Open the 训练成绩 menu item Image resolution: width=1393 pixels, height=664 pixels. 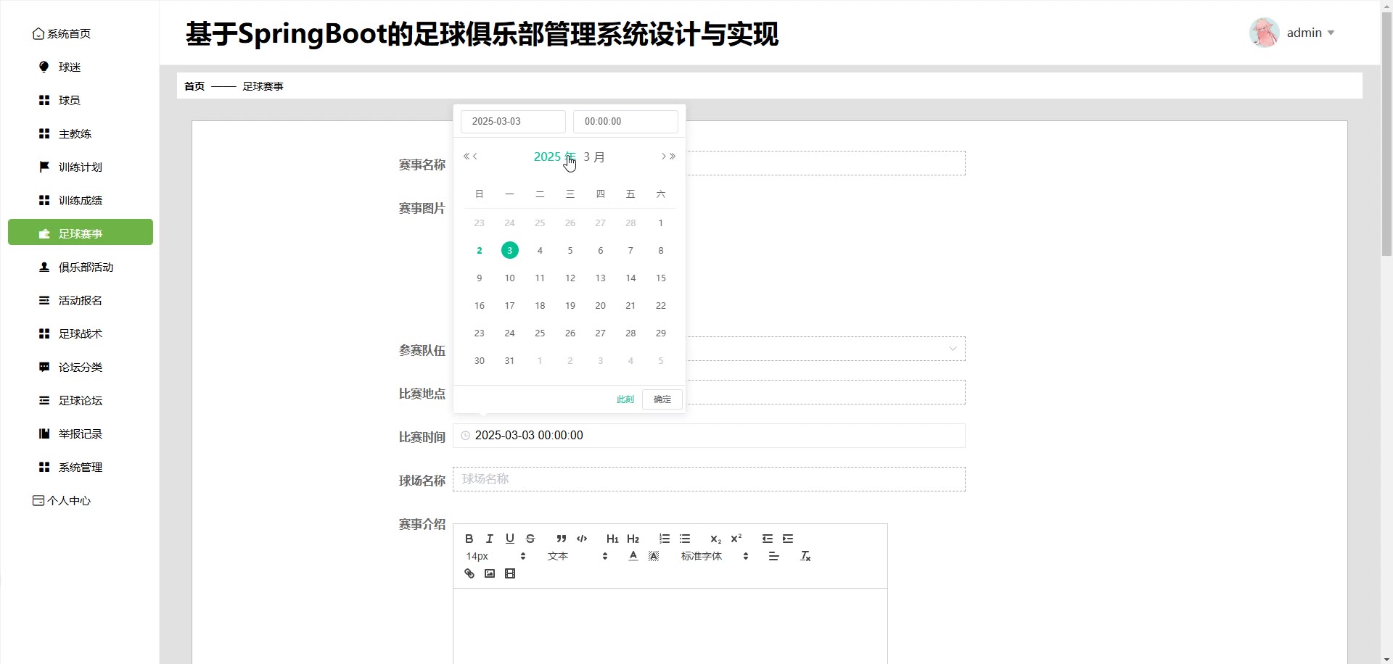pos(81,201)
